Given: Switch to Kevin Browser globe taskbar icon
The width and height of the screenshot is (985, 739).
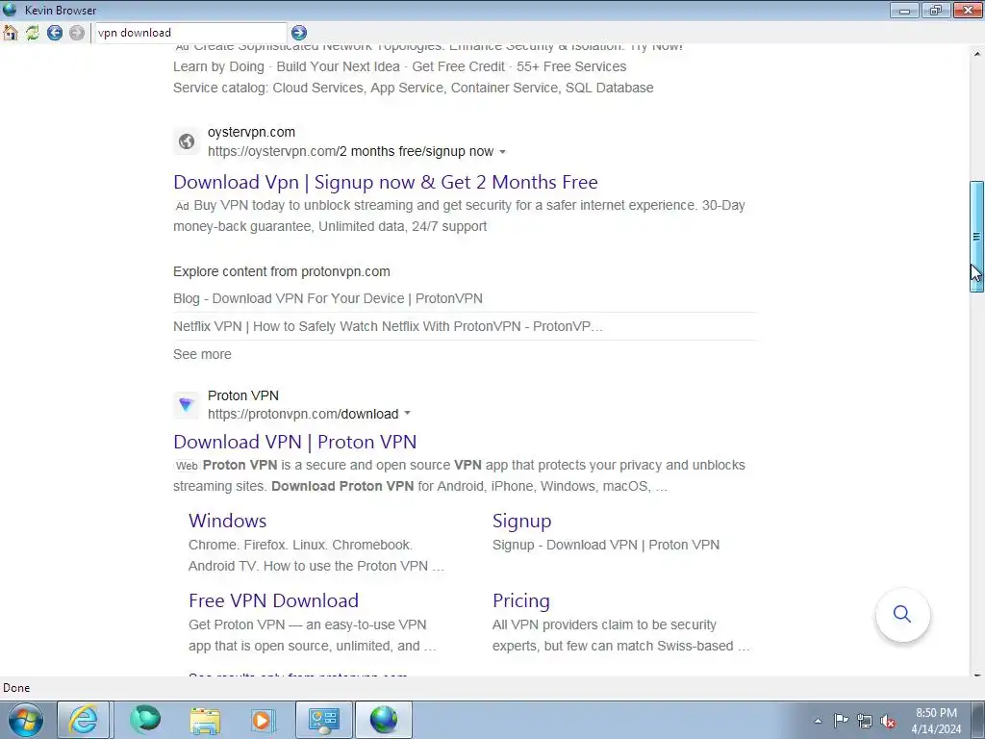Looking at the screenshot, I should tap(384, 720).
